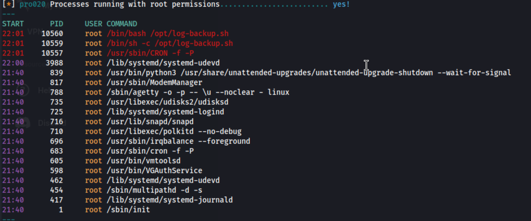Click PID 10559 in the process list
The width and height of the screenshot is (531, 221).
click(52, 44)
